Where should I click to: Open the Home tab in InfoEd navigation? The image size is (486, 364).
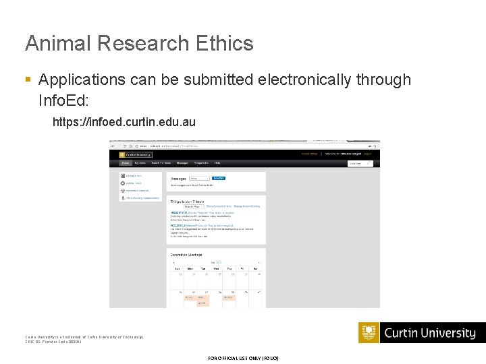126,163
